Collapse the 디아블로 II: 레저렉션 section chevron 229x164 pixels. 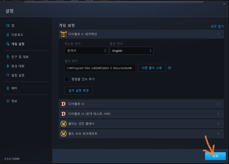click(218, 34)
